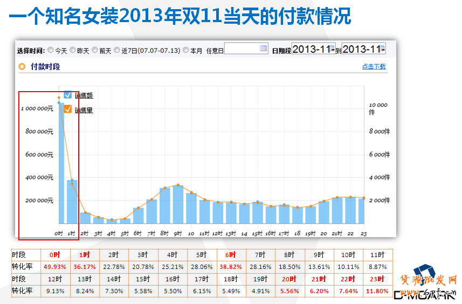Click the 销售额 legend label
Viewport: 462px width, 304px height.
tap(84, 95)
